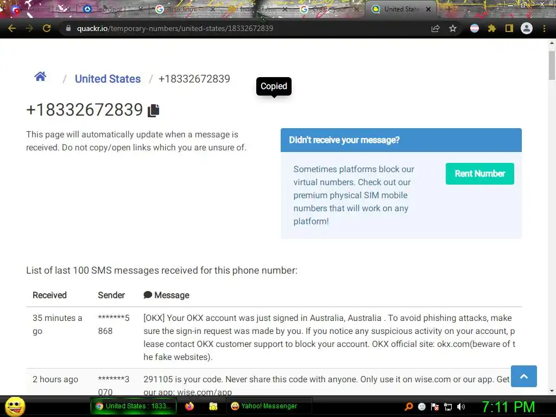
Task: Click the scrollbar down arrow
Action: coord(552,391)
